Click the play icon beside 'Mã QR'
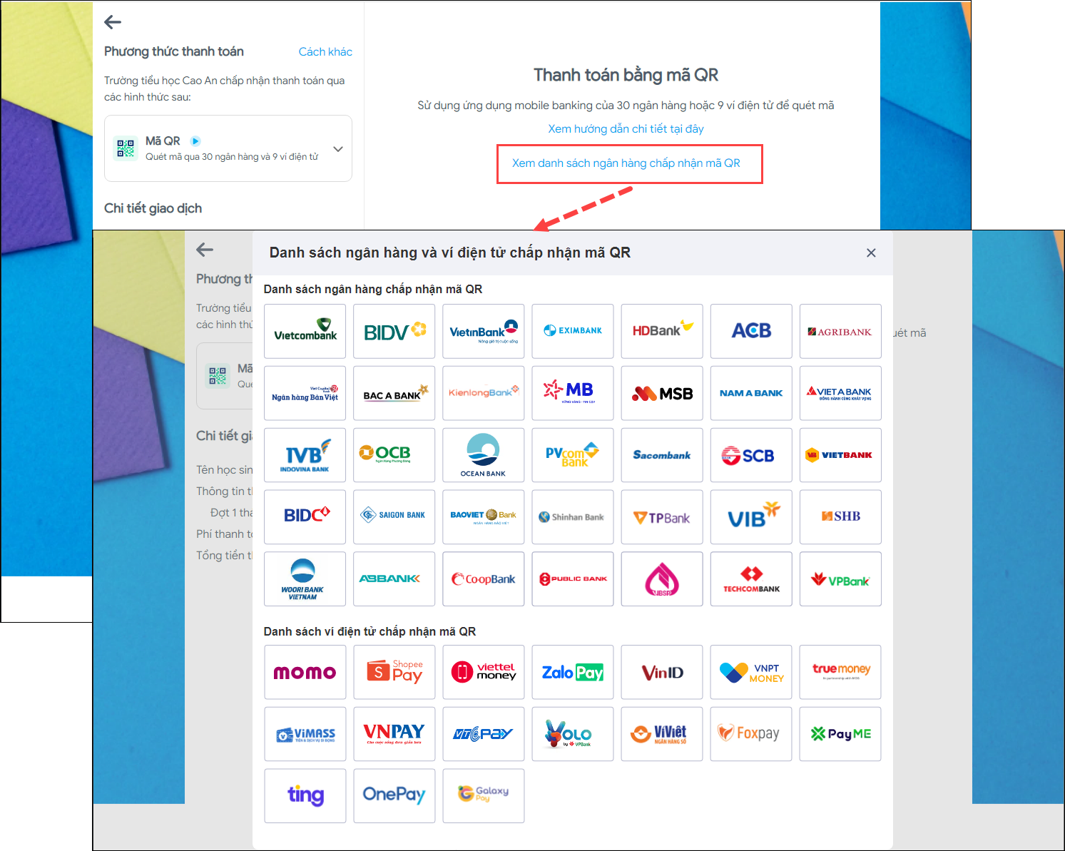 195,141
